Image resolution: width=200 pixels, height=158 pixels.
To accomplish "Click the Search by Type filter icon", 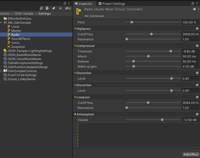I will (47, 8).
